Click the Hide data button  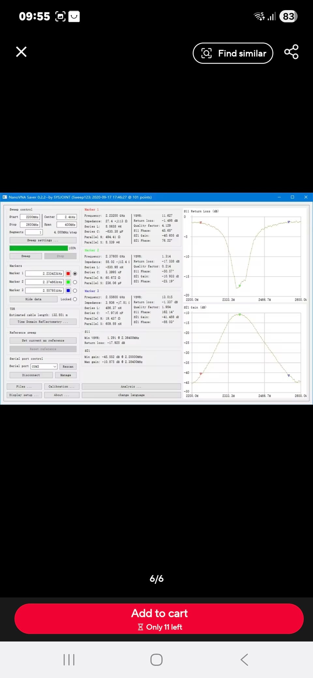pos(34,299)
